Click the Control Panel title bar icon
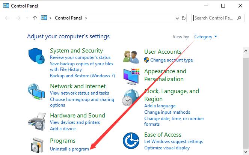249x155 pixels. click(x=6, y=6)
